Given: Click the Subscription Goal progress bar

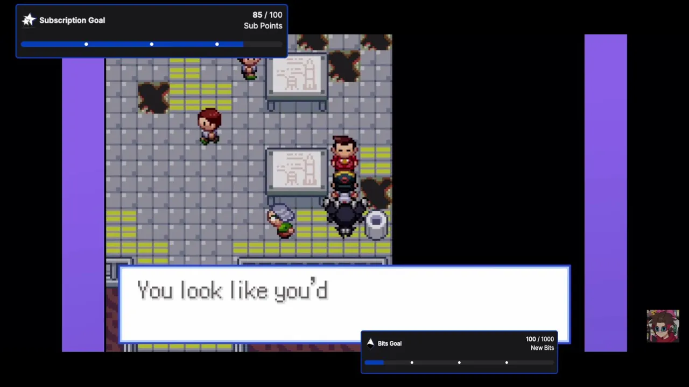Looking at the screenshot, I should click(151, 44).
